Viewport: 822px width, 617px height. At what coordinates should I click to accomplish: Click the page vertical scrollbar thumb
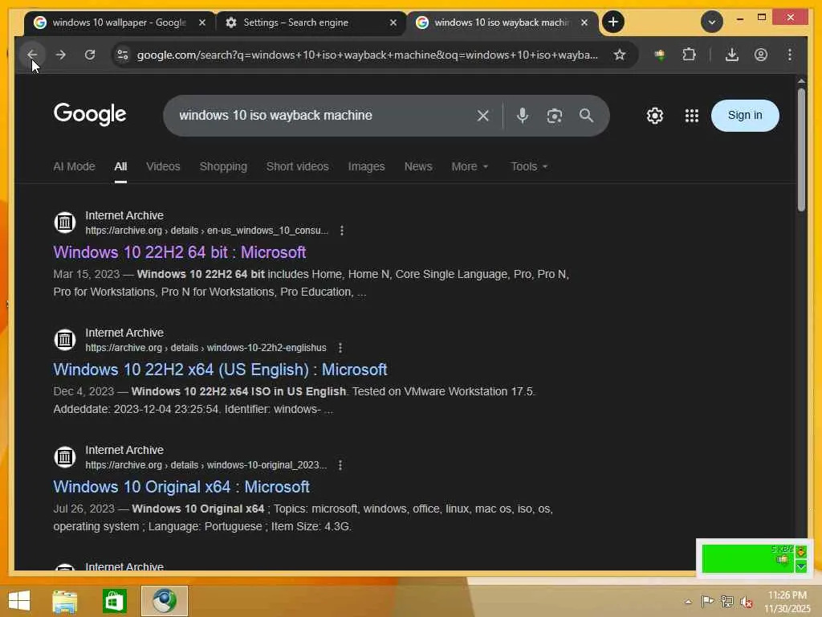pyautogui.click(x=801, y=150)
